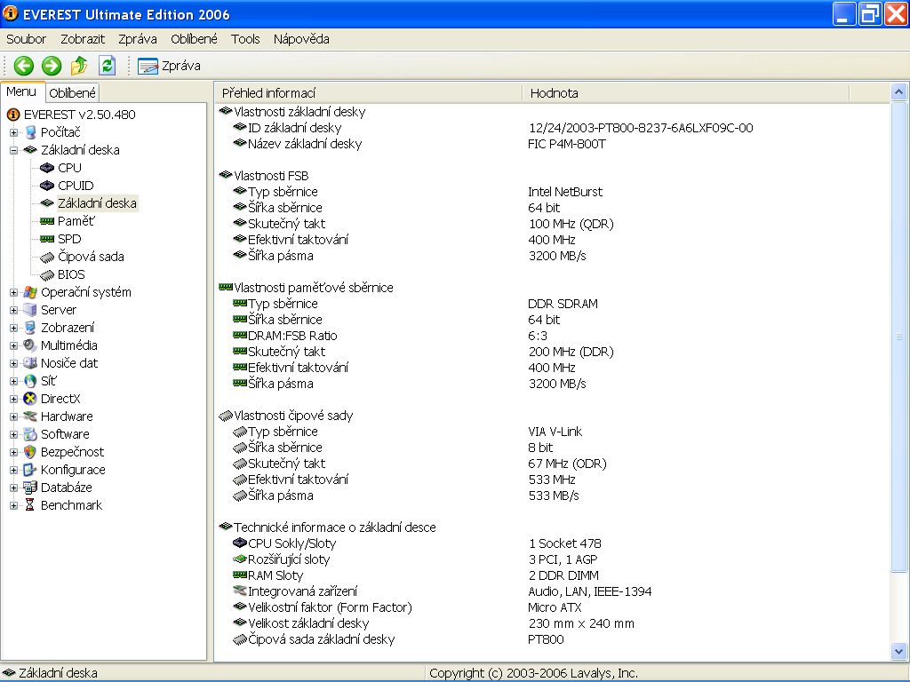Select the Název základní desky row
910x682 pixels.
(x=305, y=144)
